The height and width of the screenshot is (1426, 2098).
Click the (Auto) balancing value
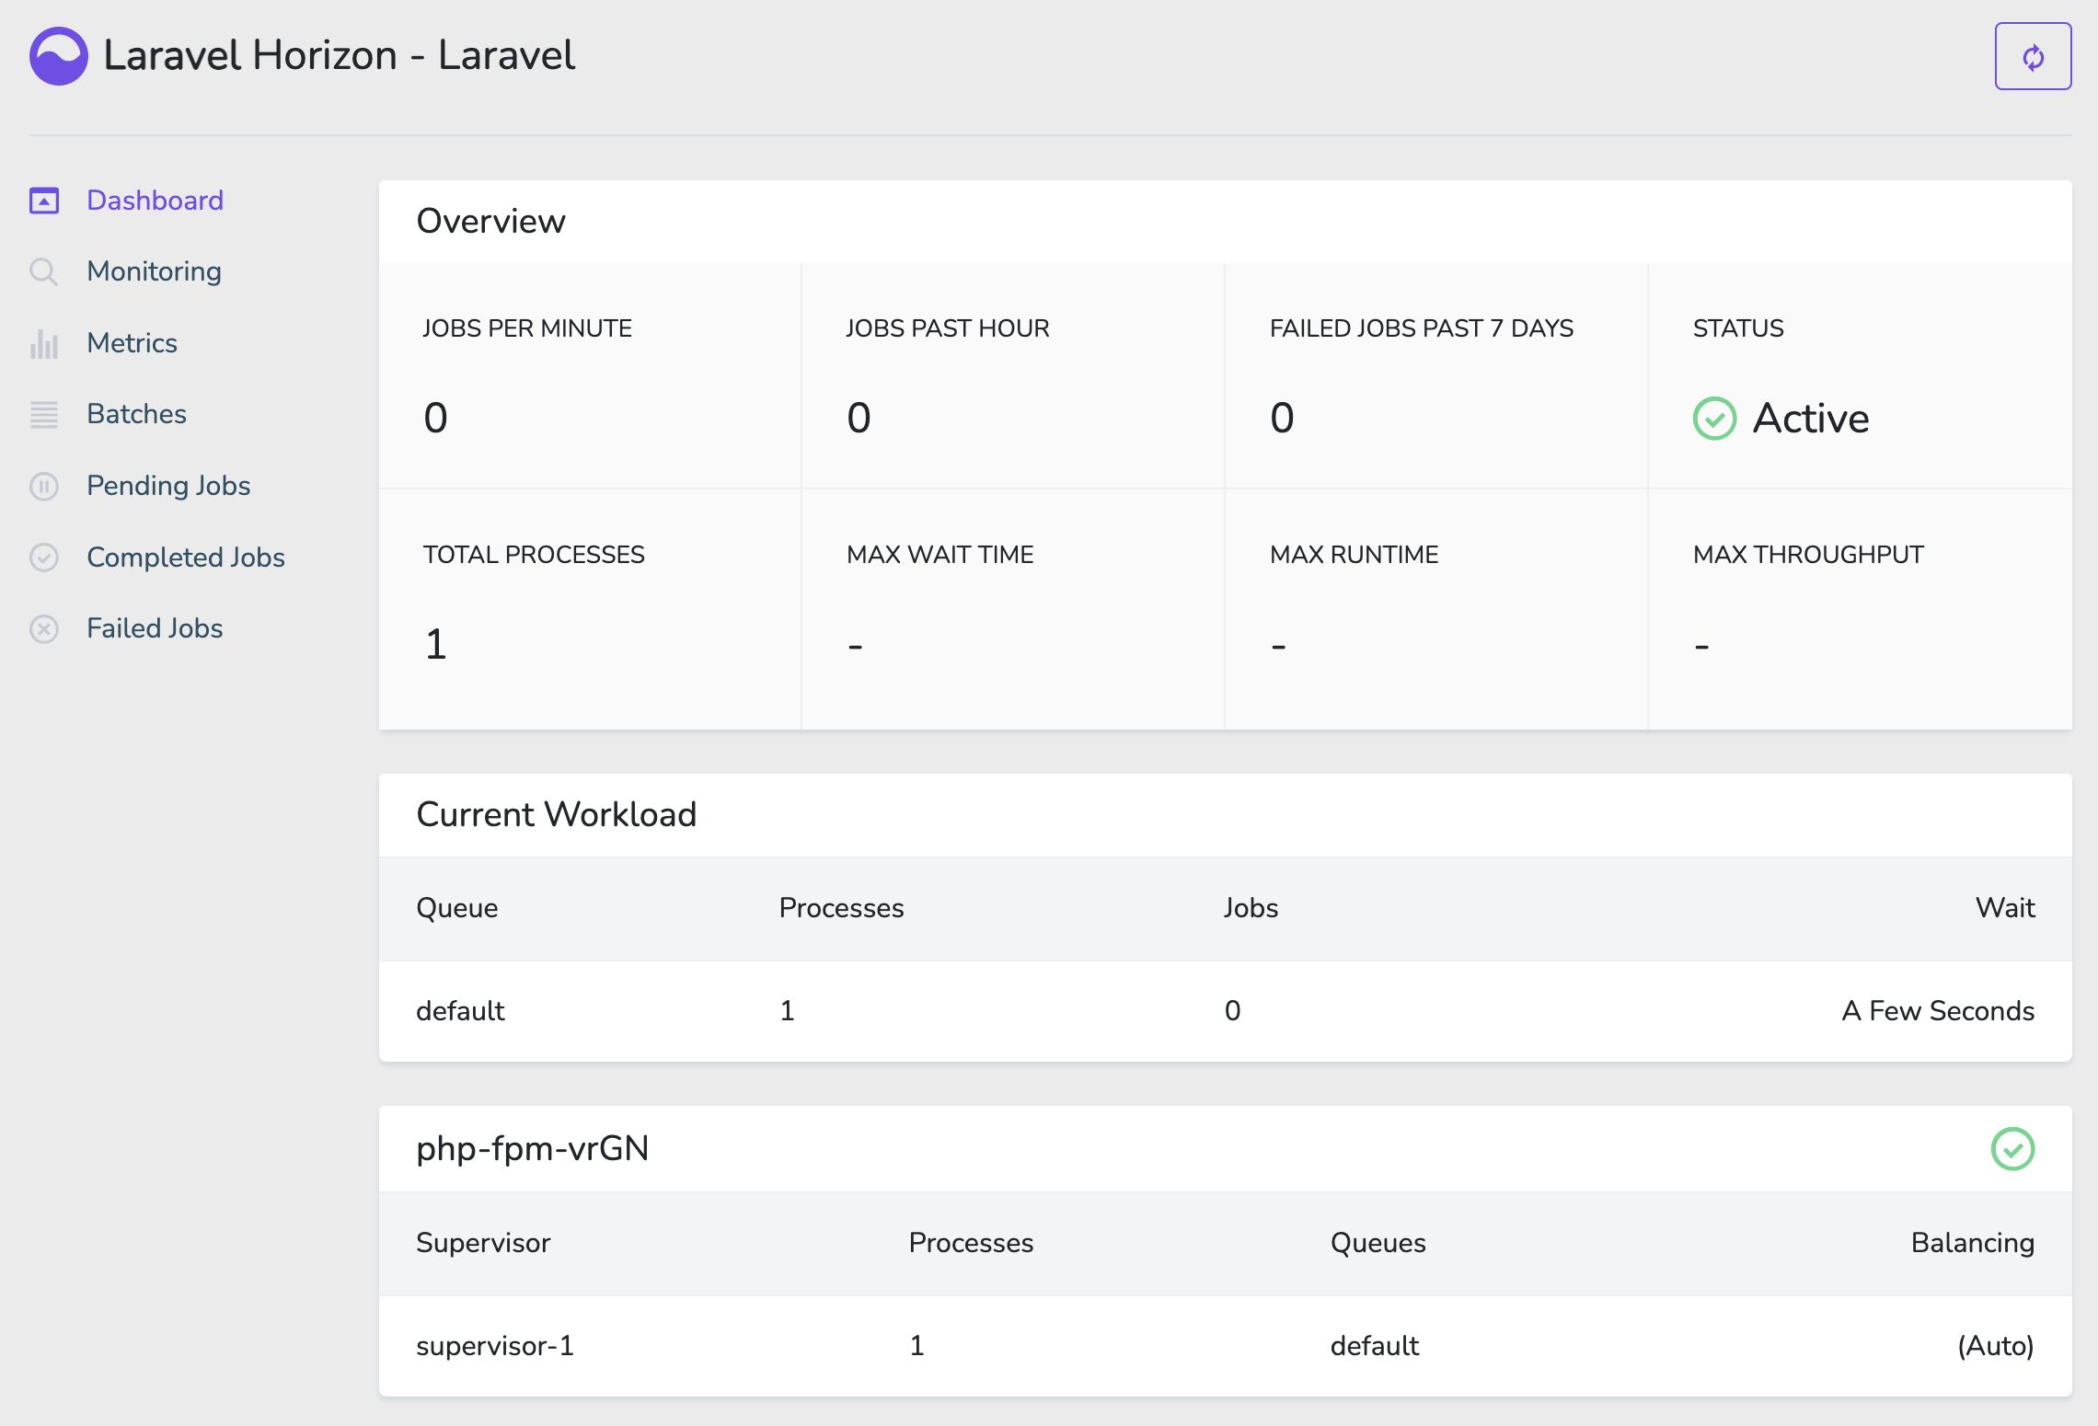[1995, 1346]
